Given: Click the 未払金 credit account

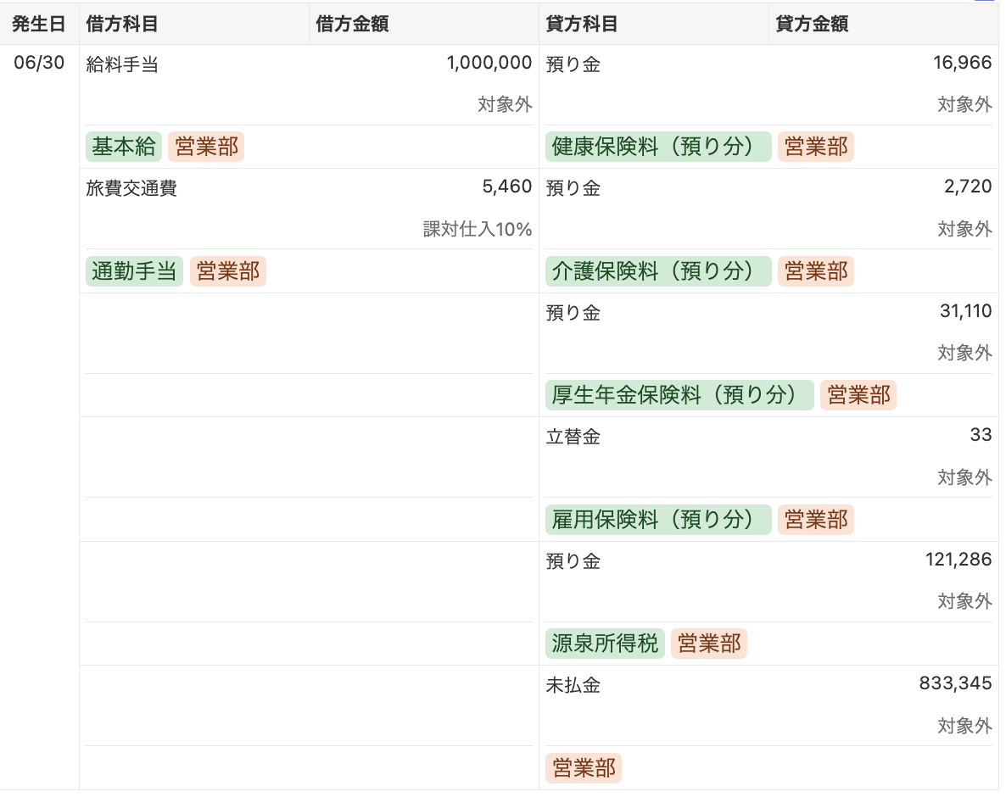Looking at the screenshot, I should click(x=573, y=685).
